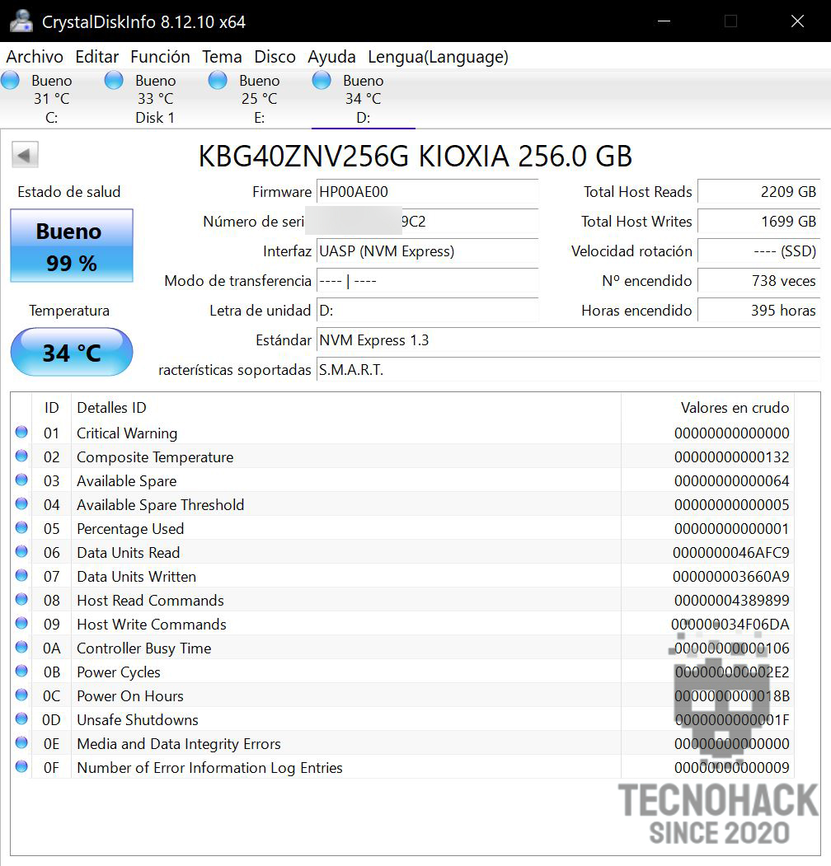The width and height of the screenshot is (831, 866).
Task: Click the Horas encendido value 395 horas
Action: [759, 311]
